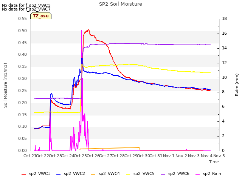The image size is (242, 181).
Task: Click the purple sp2_VWC6 legend swatch
Action: point(163,174)
